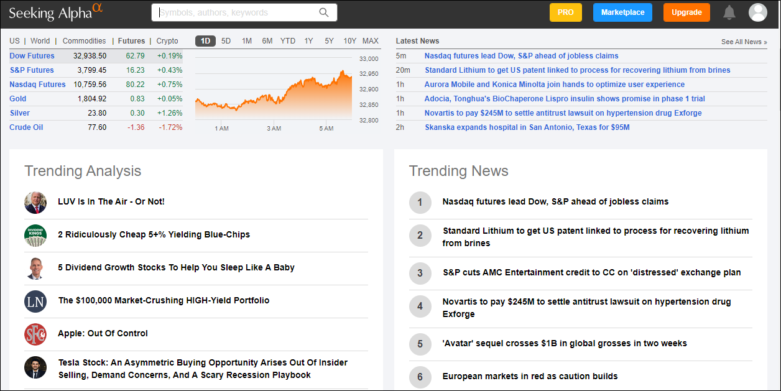
Task: Select the 1D chart range
Action: 205,41
